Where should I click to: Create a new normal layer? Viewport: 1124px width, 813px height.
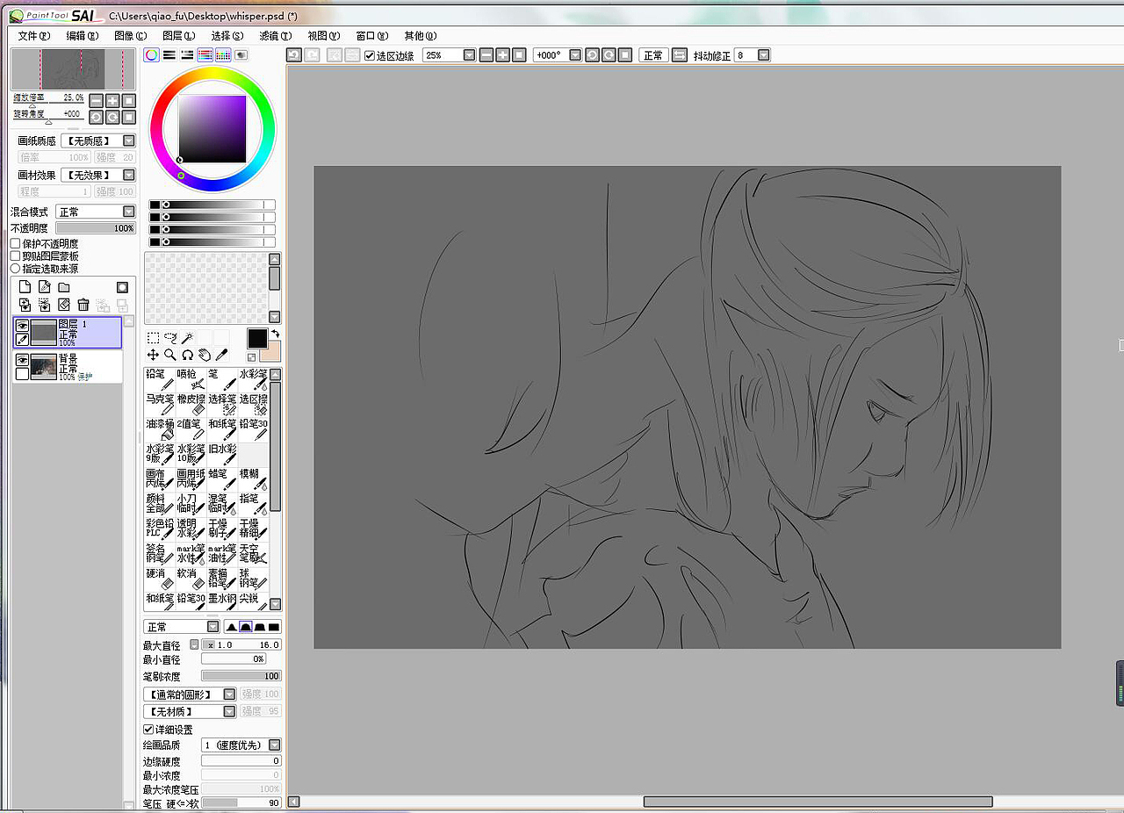pos(25,287)
